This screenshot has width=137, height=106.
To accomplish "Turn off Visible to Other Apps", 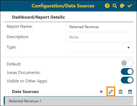I will (x=127, y=80).
